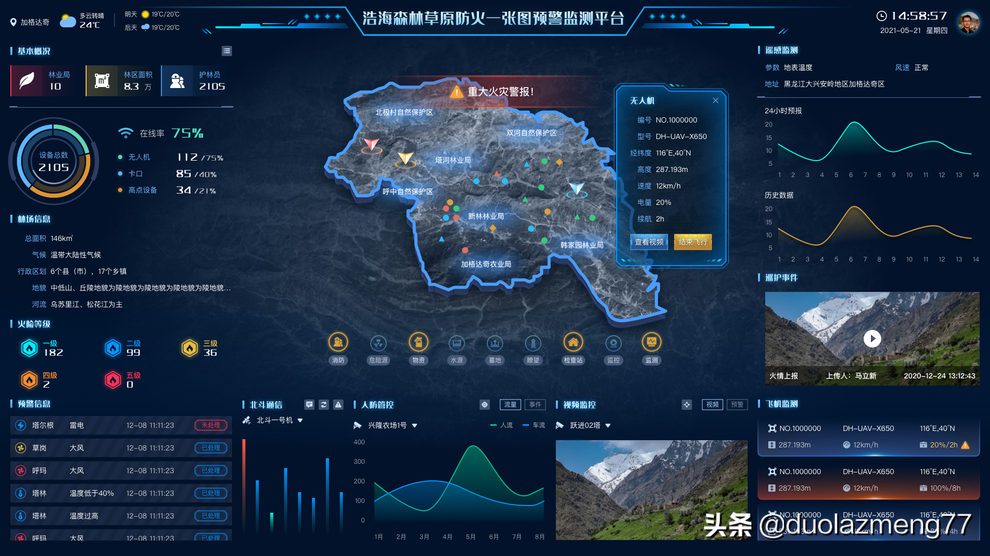Click the 监测 monitoring map icon
This screenshot has width=990, height=556.
tap(651, 342)
